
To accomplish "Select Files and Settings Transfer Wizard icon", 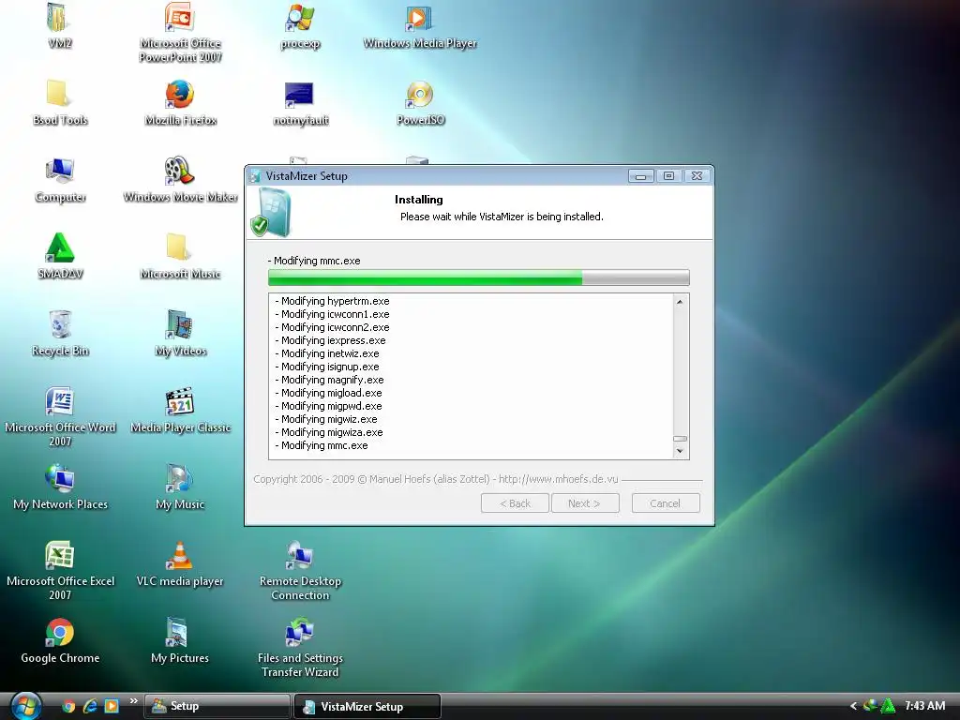I will tap(300, 647).
